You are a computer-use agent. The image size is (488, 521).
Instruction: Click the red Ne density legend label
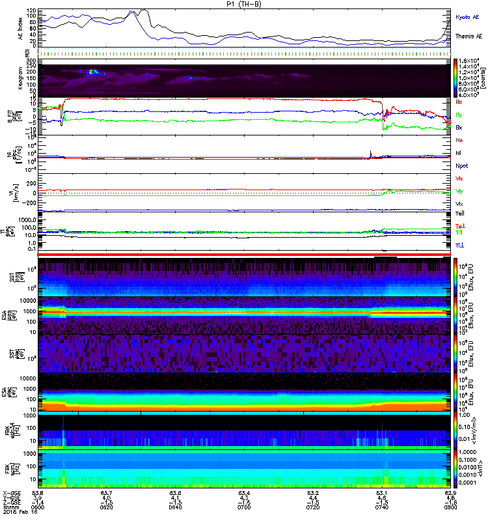coord(459,140)
